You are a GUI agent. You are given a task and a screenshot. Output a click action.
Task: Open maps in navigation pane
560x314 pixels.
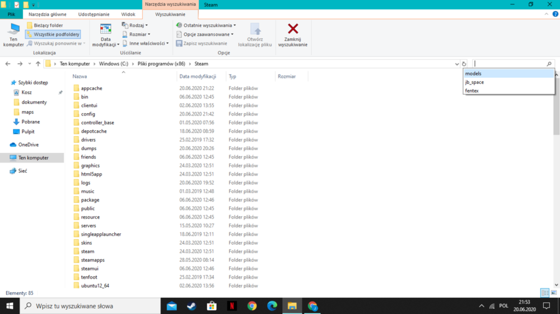[x=27, y=112]
